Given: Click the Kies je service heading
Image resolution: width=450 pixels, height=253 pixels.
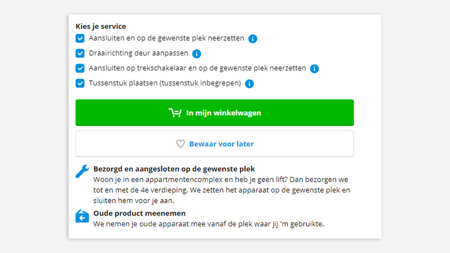Looking at the screenshot, I should pos(101,26).
